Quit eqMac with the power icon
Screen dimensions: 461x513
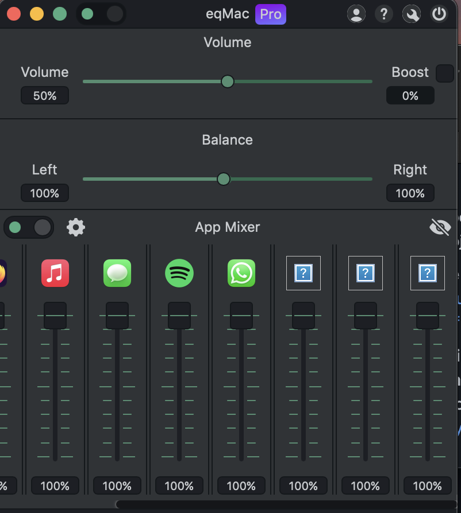(439, 13)
